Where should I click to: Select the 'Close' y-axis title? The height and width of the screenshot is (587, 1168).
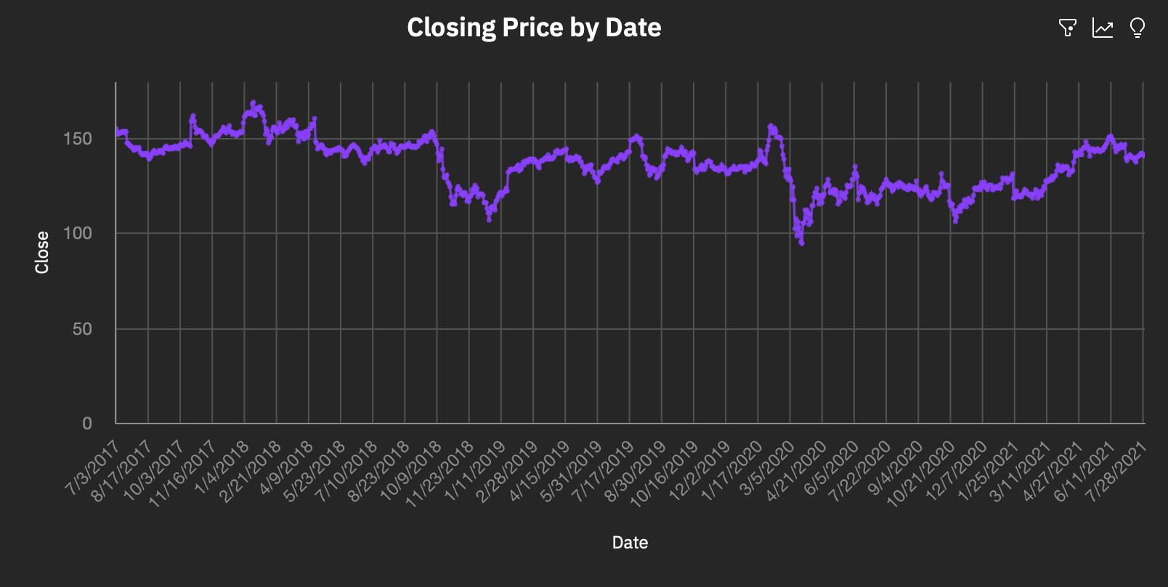pos(42,252)
